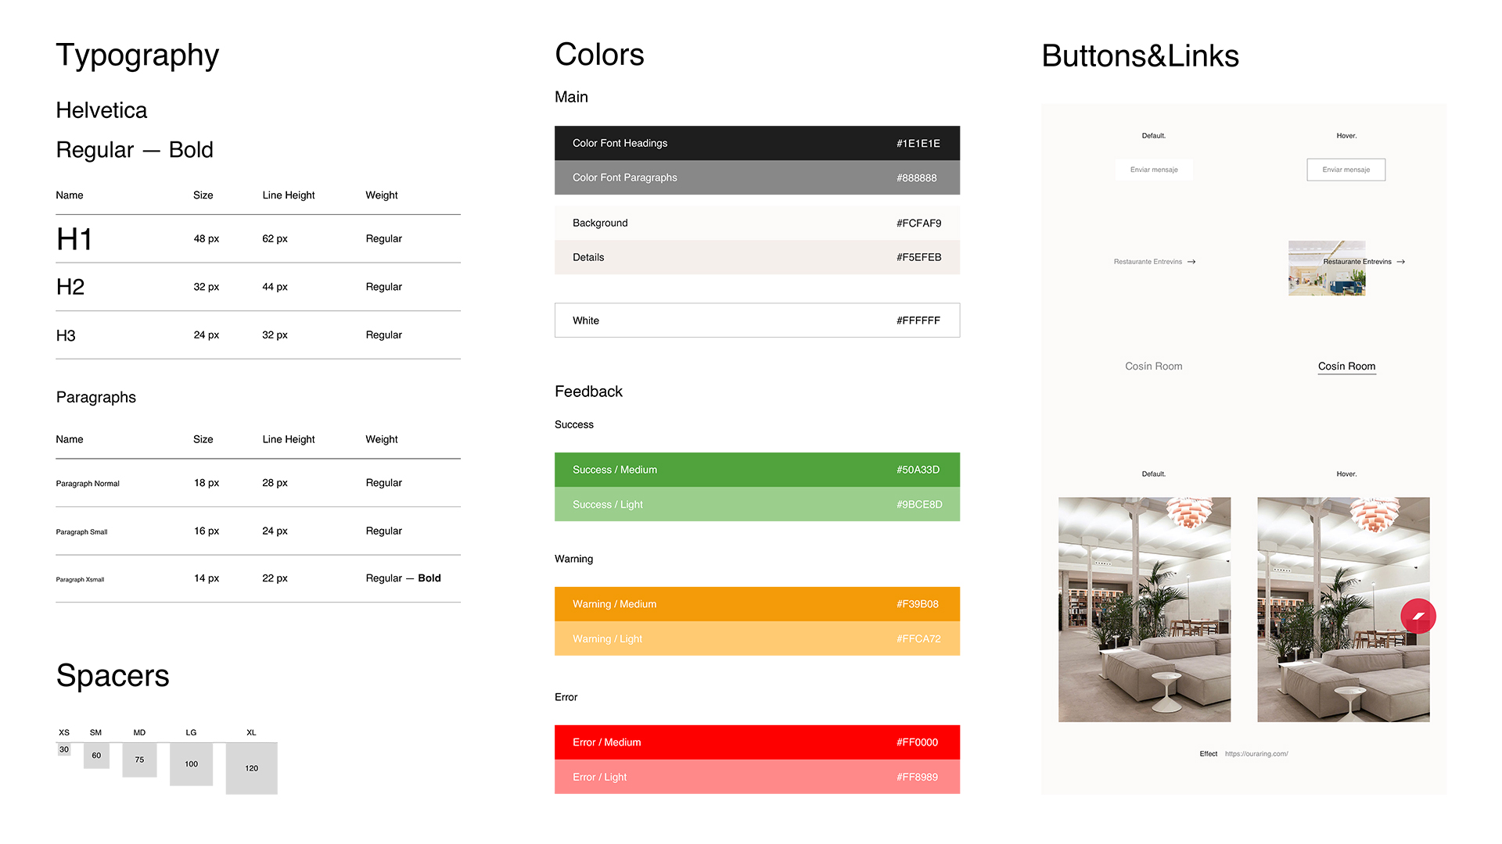The width and height of the screenshot is (1502, 844).
Task: Open the ouraring.com effect link
Action: coord(1256,754)
